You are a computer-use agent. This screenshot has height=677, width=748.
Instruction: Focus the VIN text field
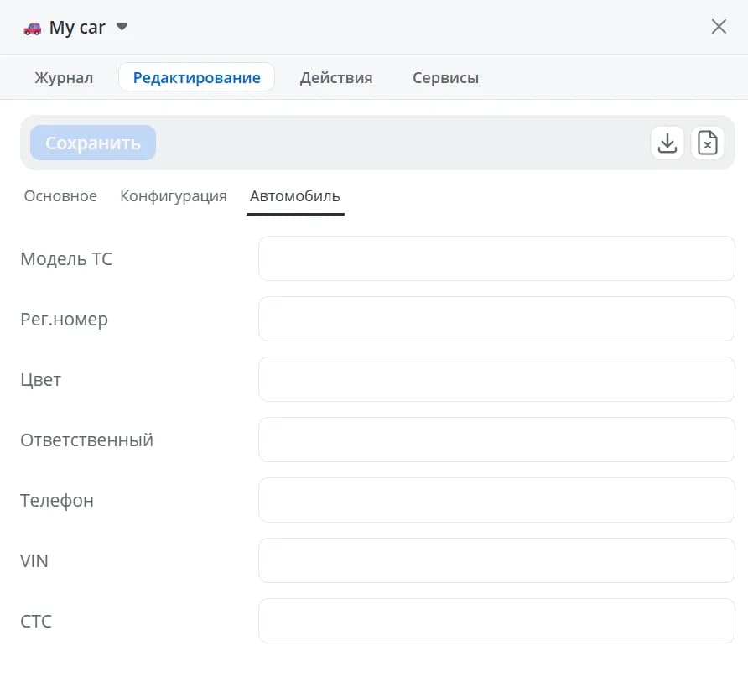496,560
